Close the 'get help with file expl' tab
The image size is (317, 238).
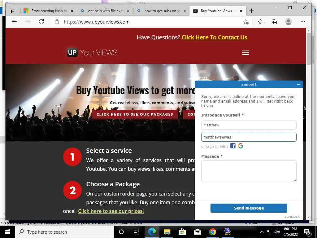pyautogui.click(x=128, y=11)
